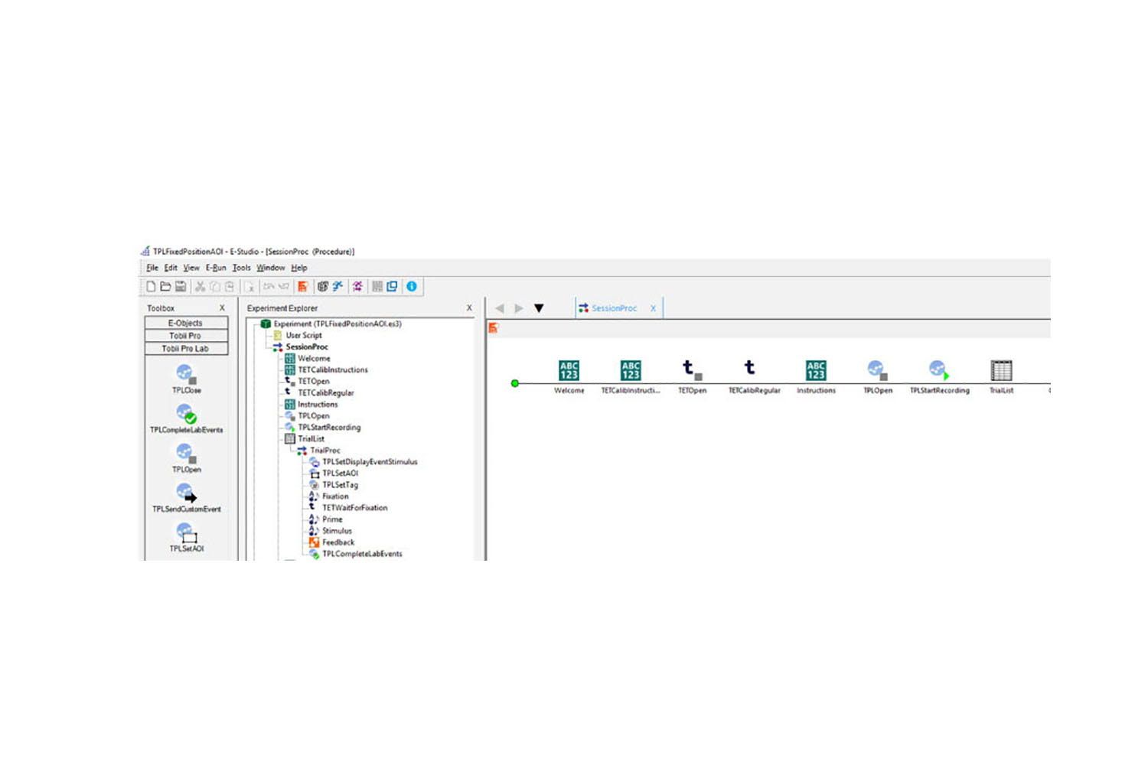Click the Redo toolbar icon

283,286
